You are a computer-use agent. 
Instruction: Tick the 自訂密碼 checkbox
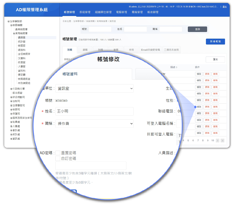58,159
